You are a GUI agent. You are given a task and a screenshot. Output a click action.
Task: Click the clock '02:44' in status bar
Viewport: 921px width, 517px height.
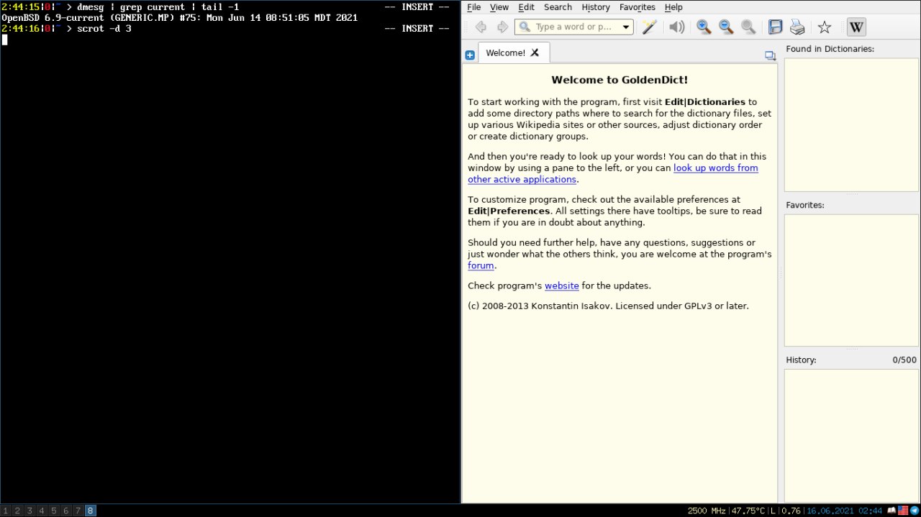click(x=871, y=511)
